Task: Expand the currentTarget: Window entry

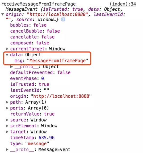Action: click(7, 49)
